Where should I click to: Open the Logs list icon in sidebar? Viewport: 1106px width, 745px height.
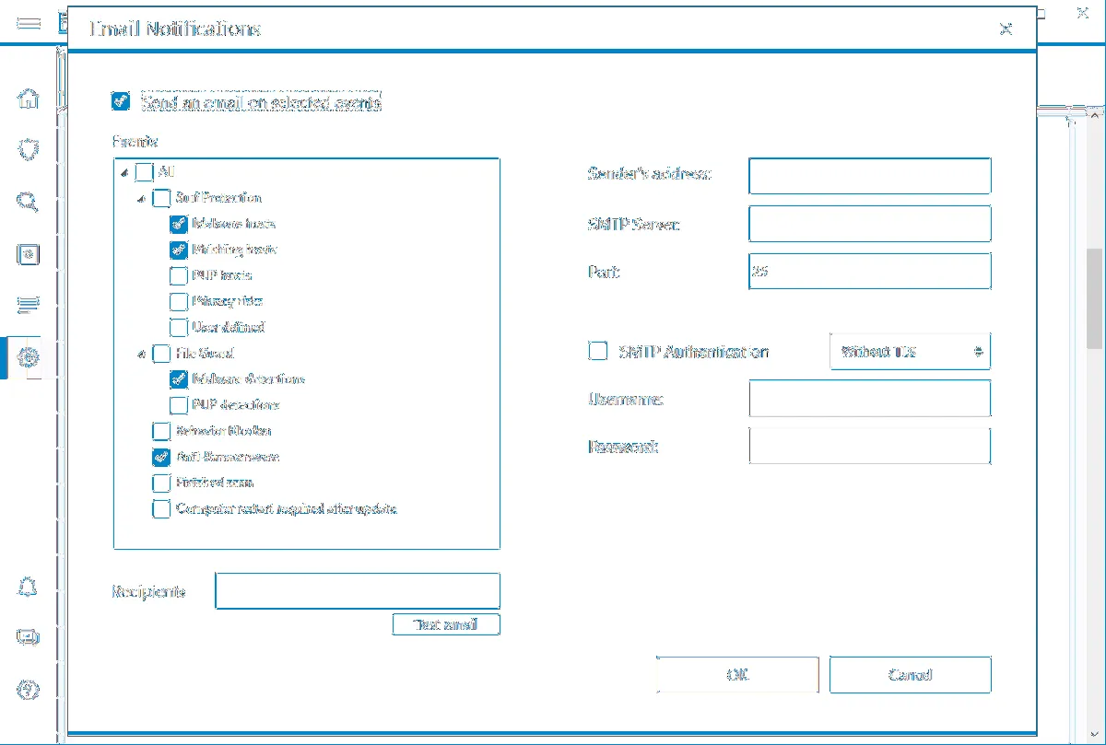(x=29, y=304)
